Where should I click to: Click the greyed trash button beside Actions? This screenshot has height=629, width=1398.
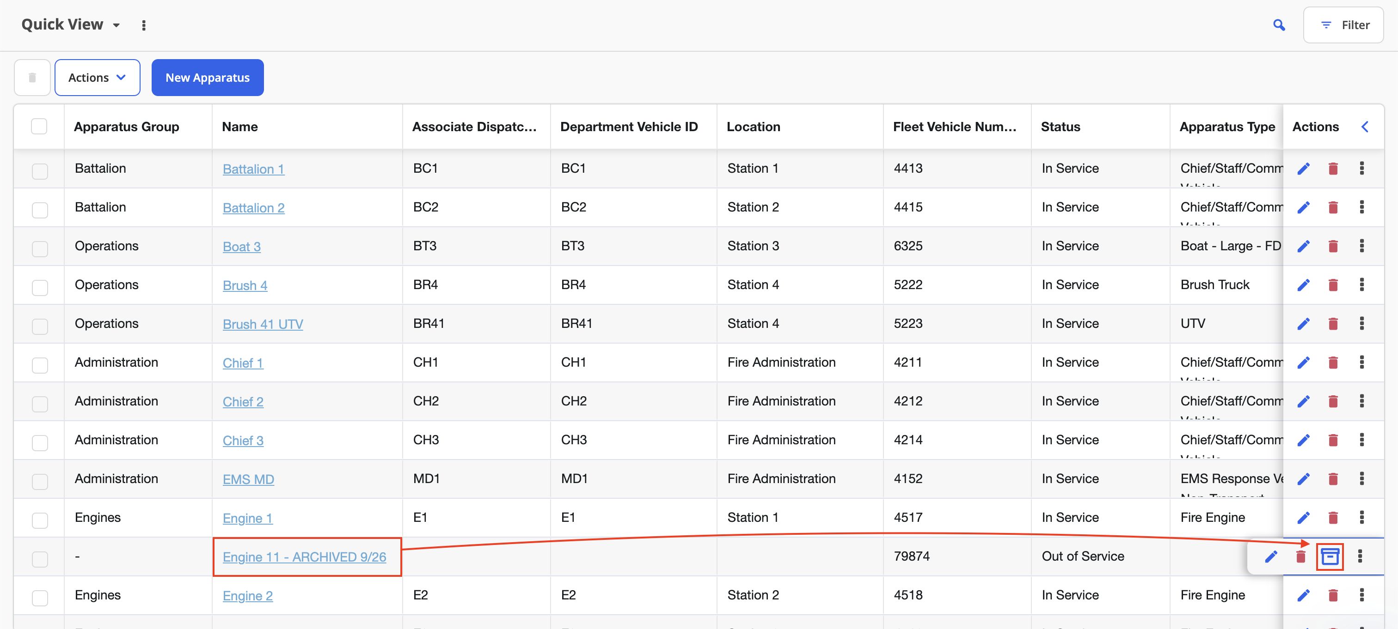coord(32,78)
